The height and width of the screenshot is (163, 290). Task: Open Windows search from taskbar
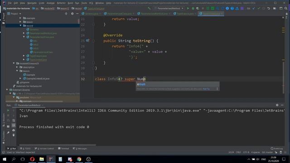coord(14,159)
